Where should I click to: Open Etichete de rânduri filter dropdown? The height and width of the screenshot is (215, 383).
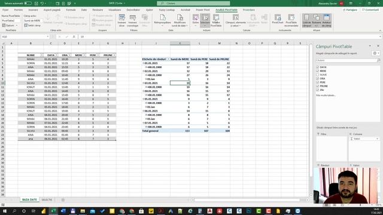(168, 59)
